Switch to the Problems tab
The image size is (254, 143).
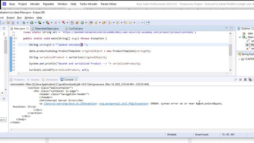click(x=17, y=79)
